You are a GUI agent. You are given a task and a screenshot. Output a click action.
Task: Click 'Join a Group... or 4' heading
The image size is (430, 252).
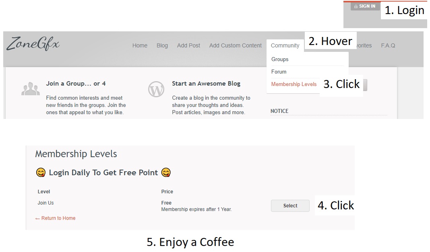pos(76,84)
